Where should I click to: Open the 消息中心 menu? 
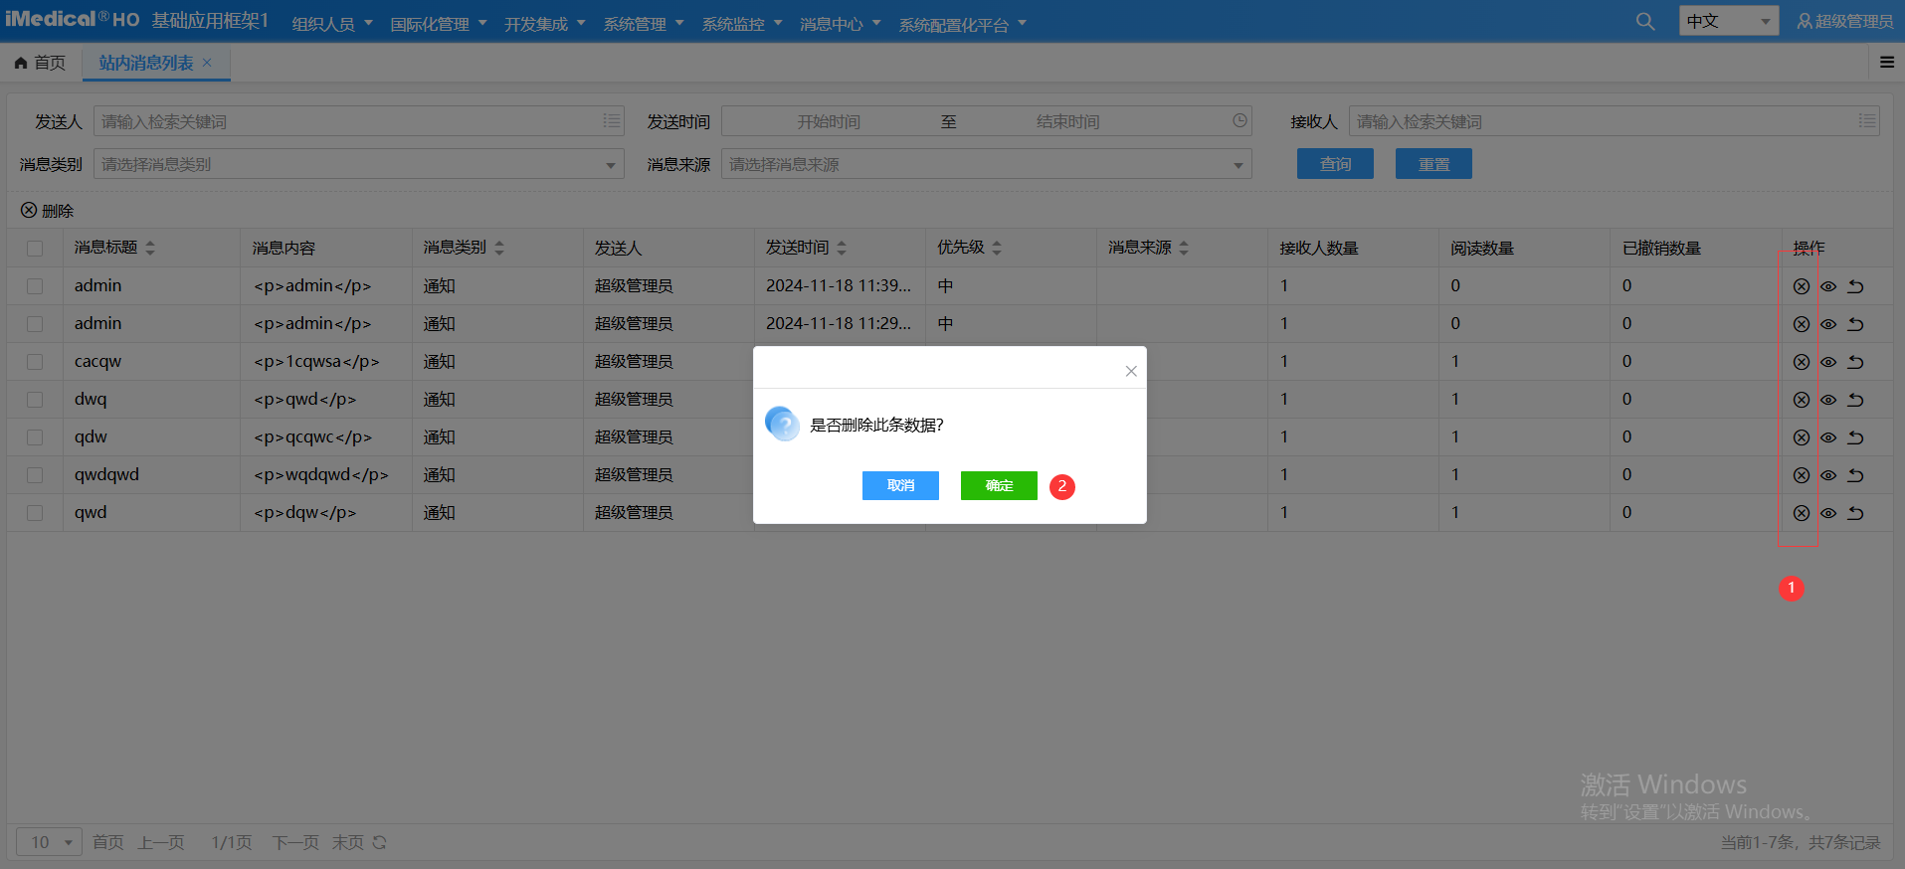pyautogui.click(x=840, y=24)
